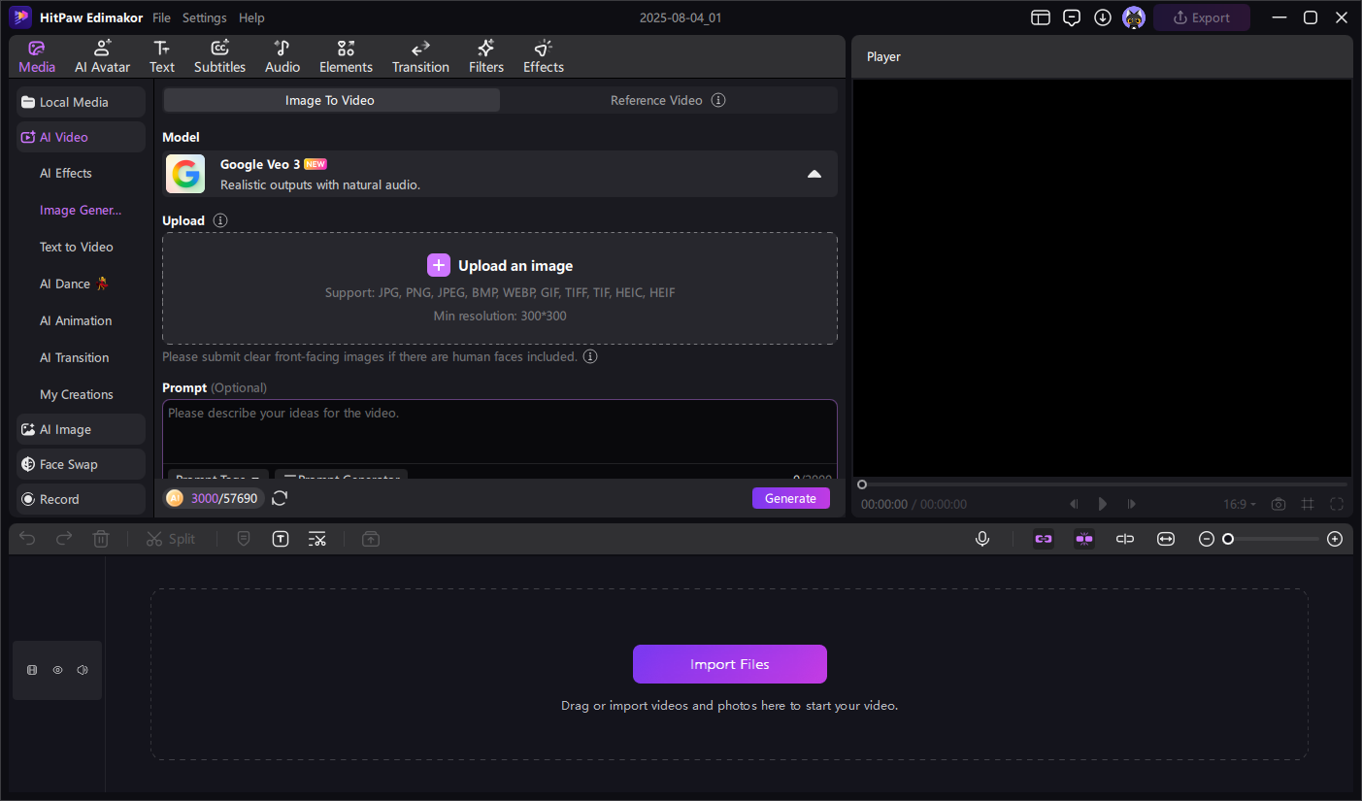Select Local Media in sidebar
1362x801 pixels.
coord(81,102)
